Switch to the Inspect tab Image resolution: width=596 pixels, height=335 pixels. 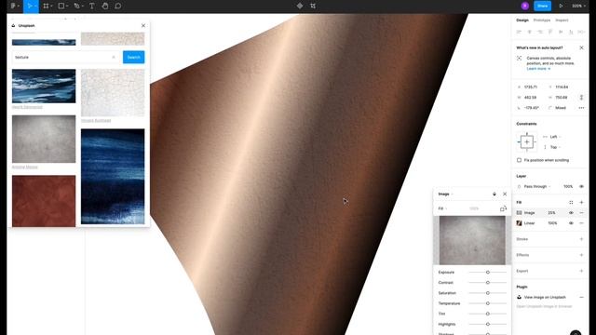[562, 20]
